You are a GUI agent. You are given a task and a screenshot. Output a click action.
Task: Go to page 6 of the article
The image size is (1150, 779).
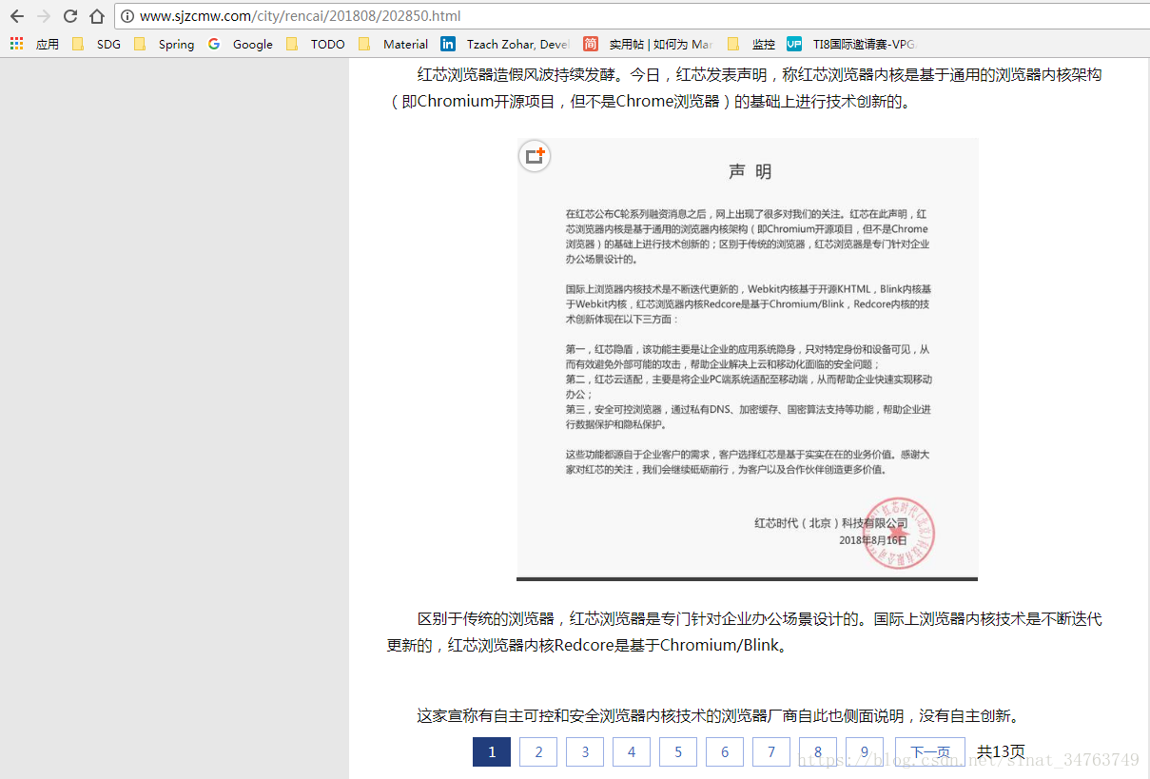[x=725, y=752]
